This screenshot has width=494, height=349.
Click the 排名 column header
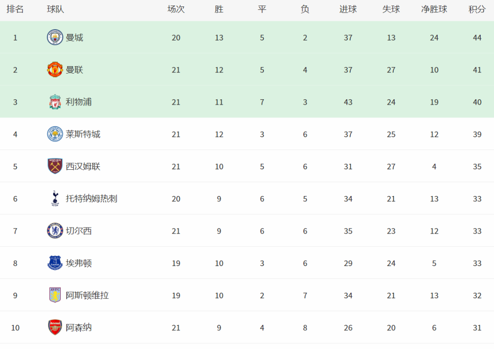click(x=15, y=9)
